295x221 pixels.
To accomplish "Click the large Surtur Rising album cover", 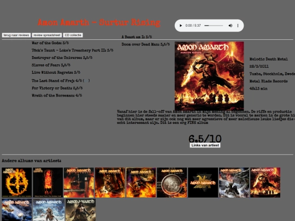I will coord(209,76).
